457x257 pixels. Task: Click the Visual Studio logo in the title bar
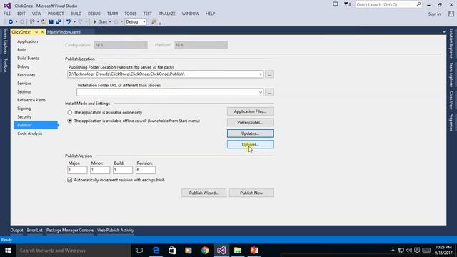(x=7, y=6)
